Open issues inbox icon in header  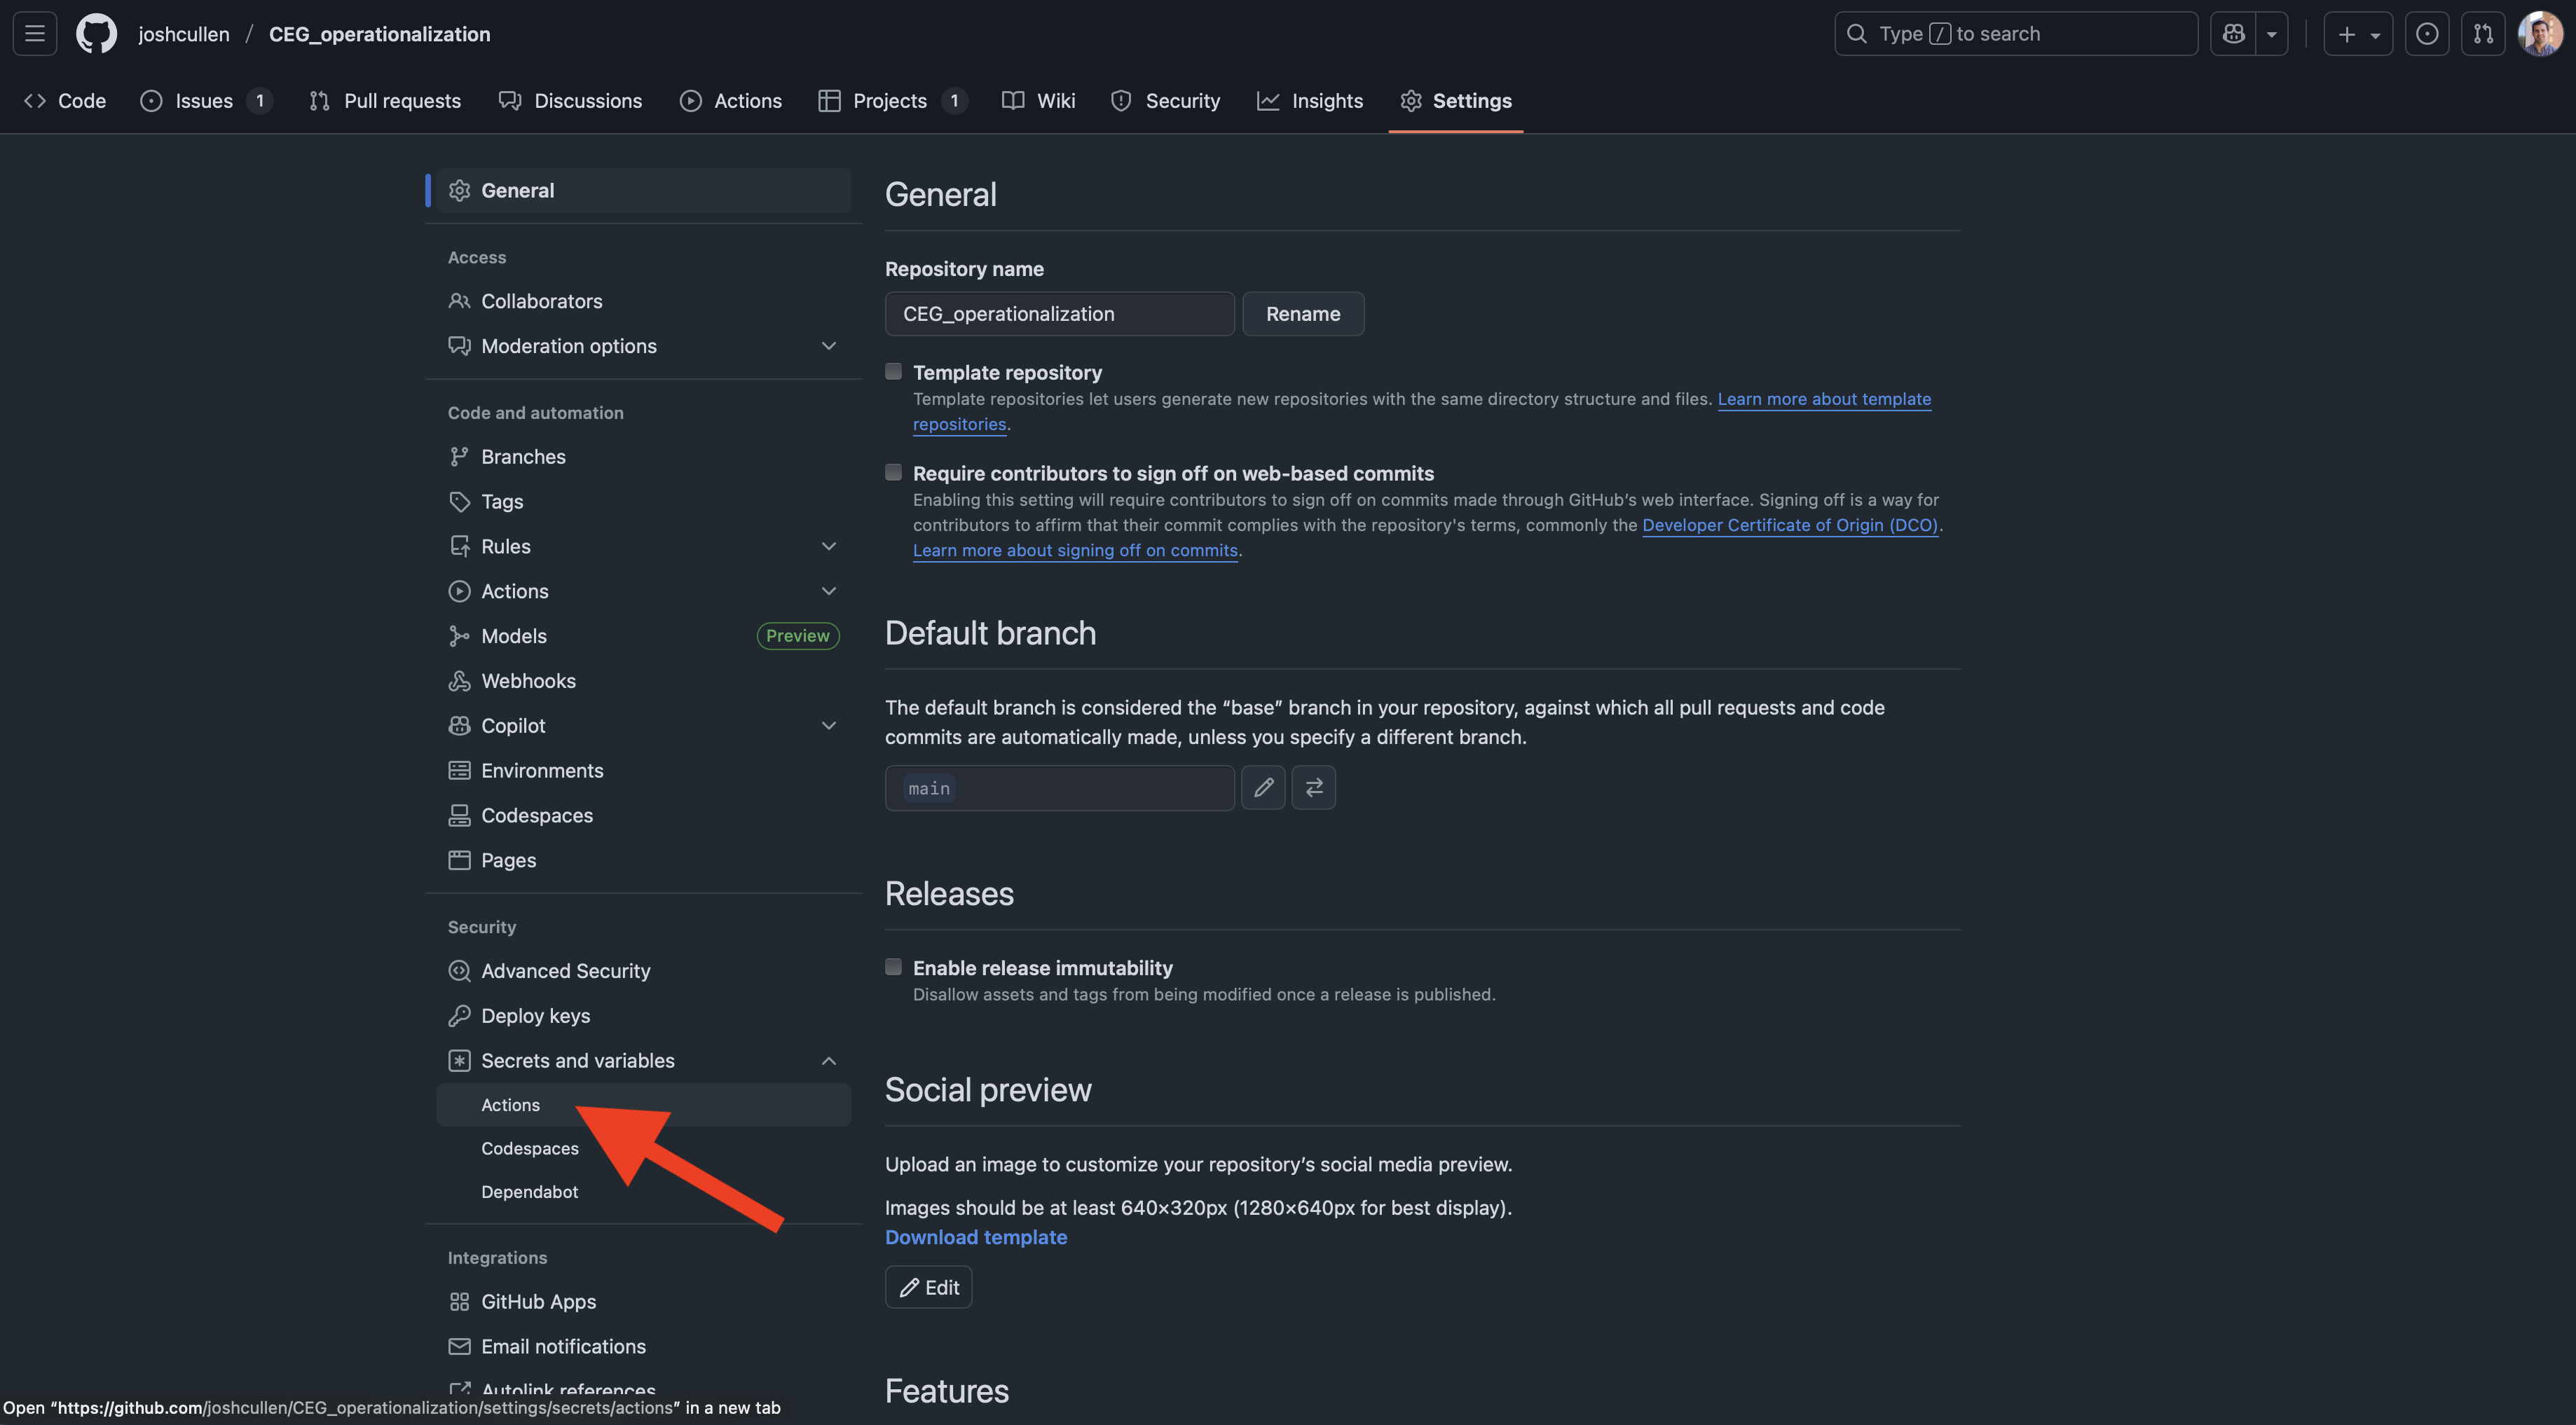click(x=2426, y=34)
